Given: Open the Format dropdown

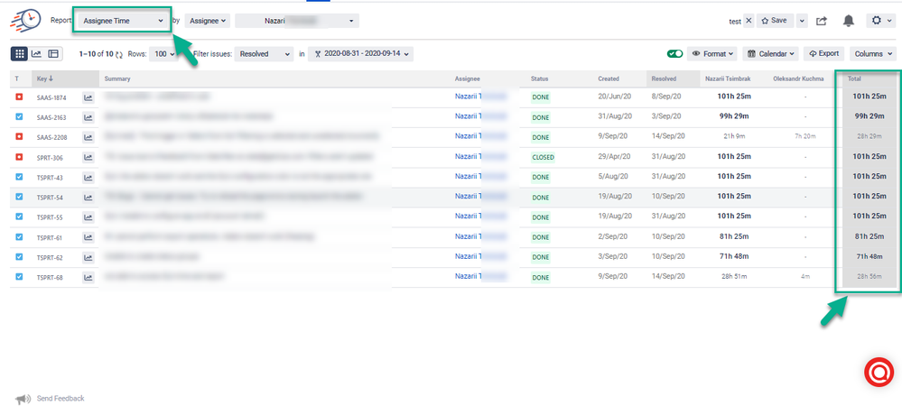Looking at the screenshot, I should (712, 53).
